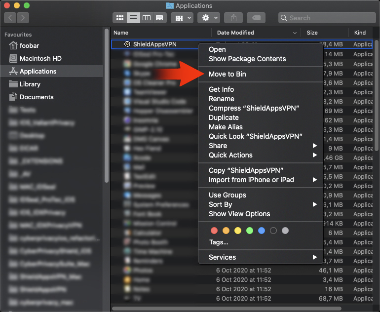The image size is (380, 312).
Task: Switch to icon view in toolbar
Action: 119,18
